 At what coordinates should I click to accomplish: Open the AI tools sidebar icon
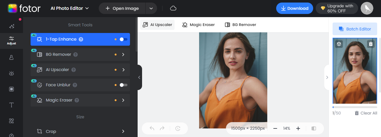[11, 26]
